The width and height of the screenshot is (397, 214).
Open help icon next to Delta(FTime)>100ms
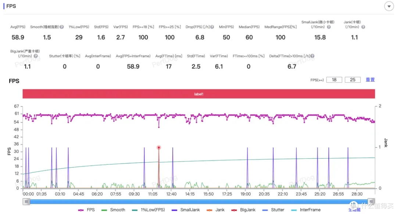pyautogui.click(x=312, y=56)
